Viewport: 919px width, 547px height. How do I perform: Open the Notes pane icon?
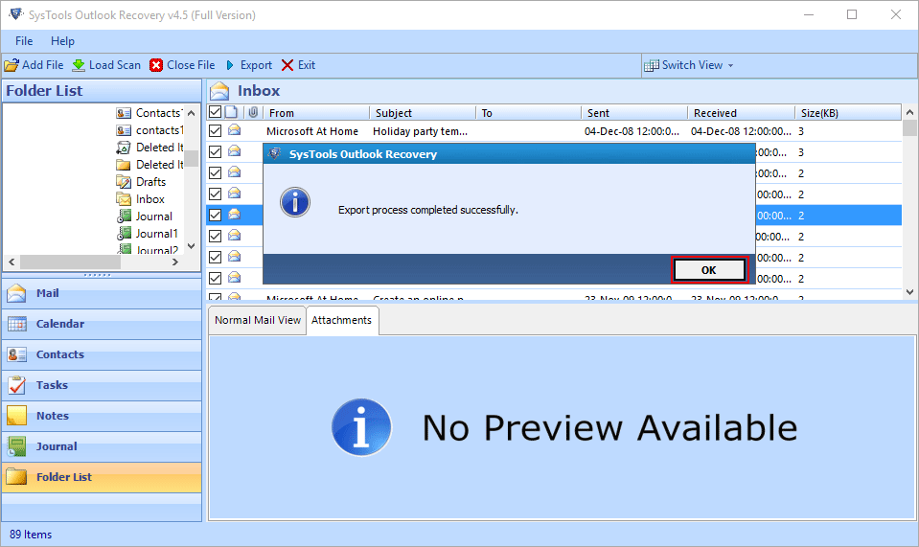(x=16, y=415)
